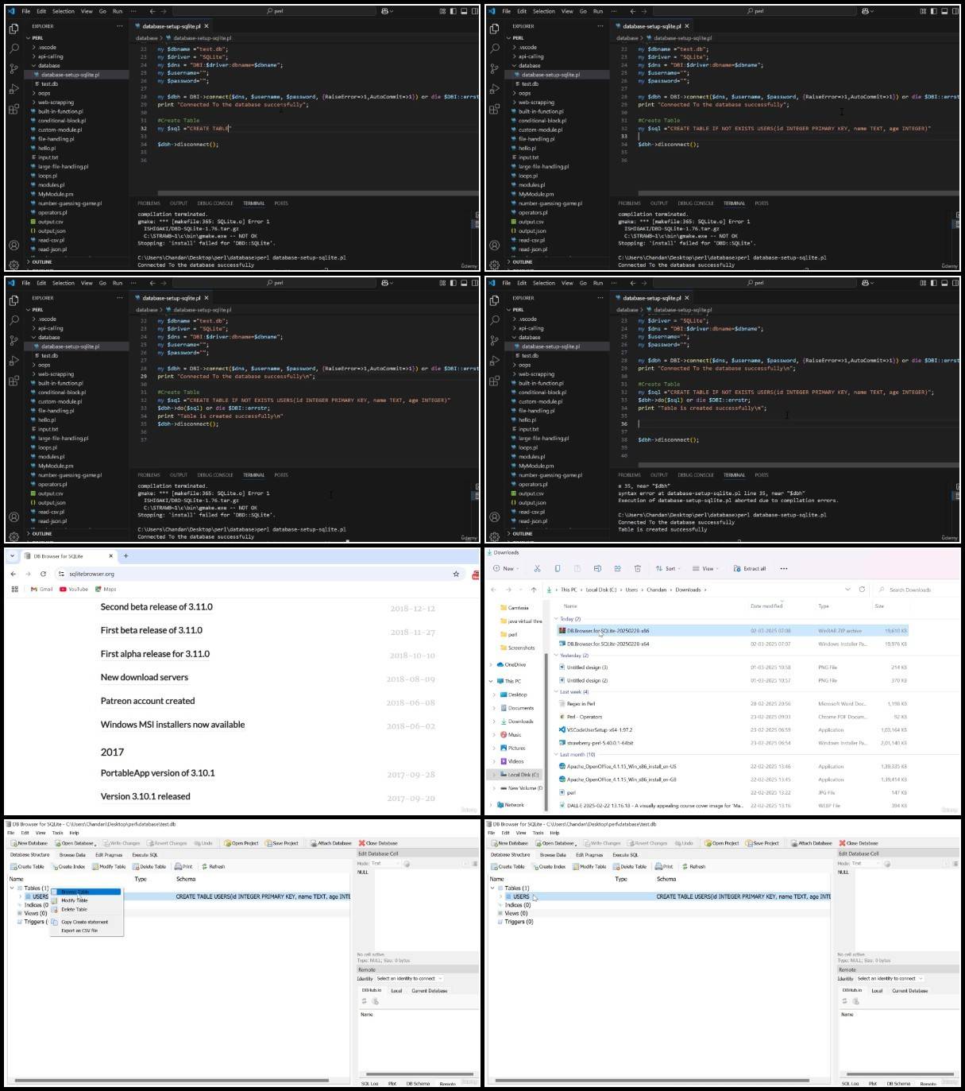
Task: Open Chrome apps grid icon in bookmarks bar
Action: click(x=14, y=589)
